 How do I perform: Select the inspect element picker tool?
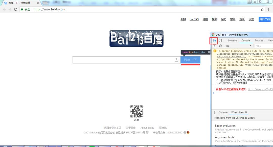coord(214,40)
